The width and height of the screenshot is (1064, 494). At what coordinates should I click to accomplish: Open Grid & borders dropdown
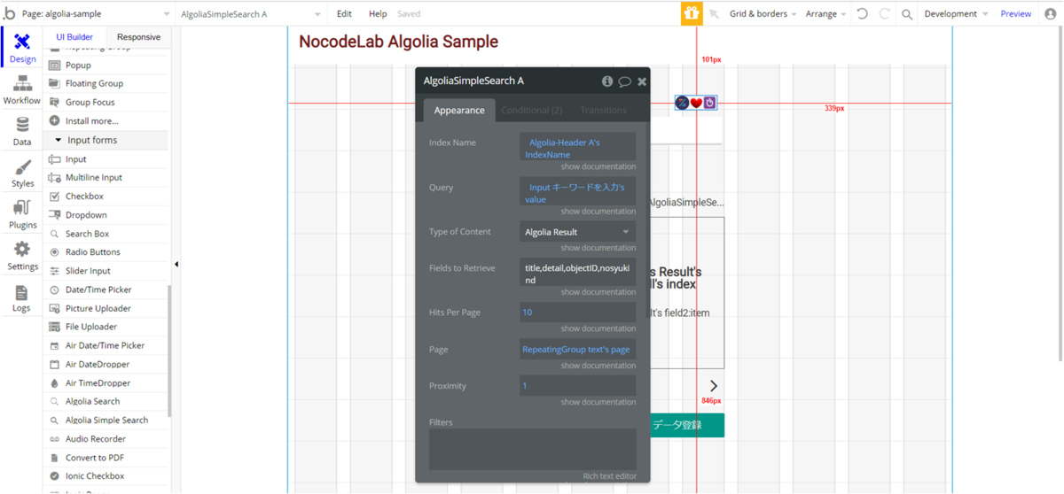pos(763,14)
